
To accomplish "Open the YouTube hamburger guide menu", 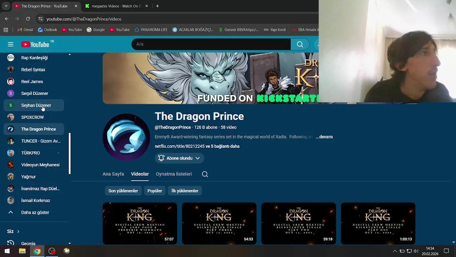I will pos(11,44).
